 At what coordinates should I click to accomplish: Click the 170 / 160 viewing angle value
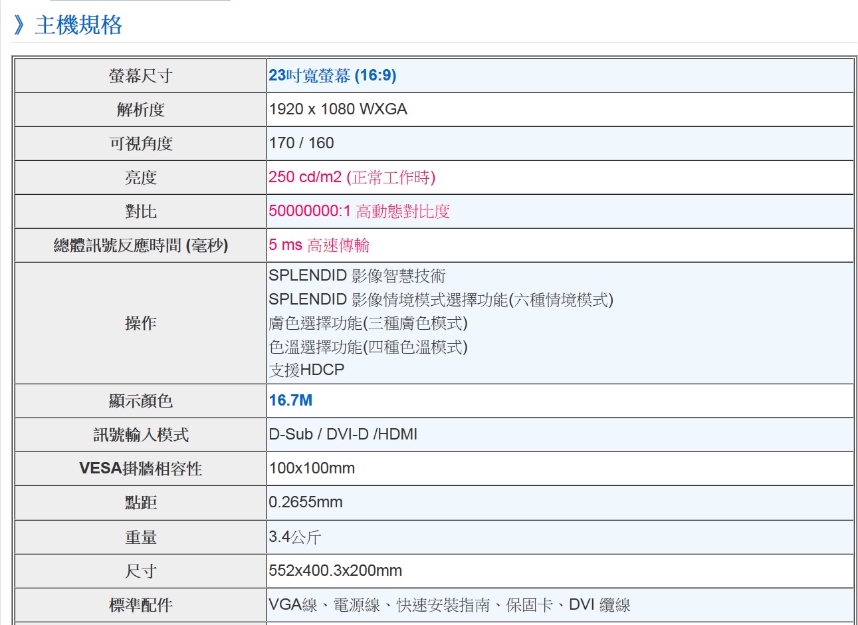(301, 144)
